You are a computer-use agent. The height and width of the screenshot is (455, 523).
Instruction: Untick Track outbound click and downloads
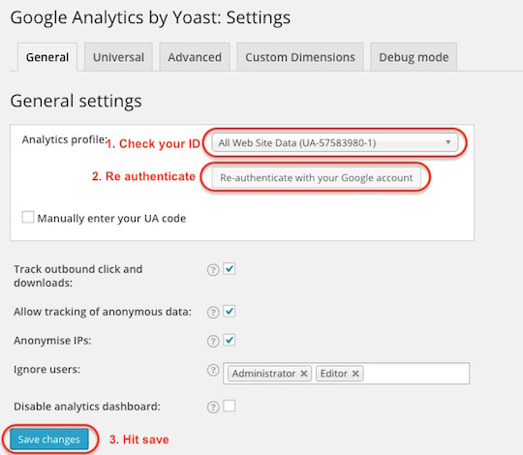click(x=230, y=269)
